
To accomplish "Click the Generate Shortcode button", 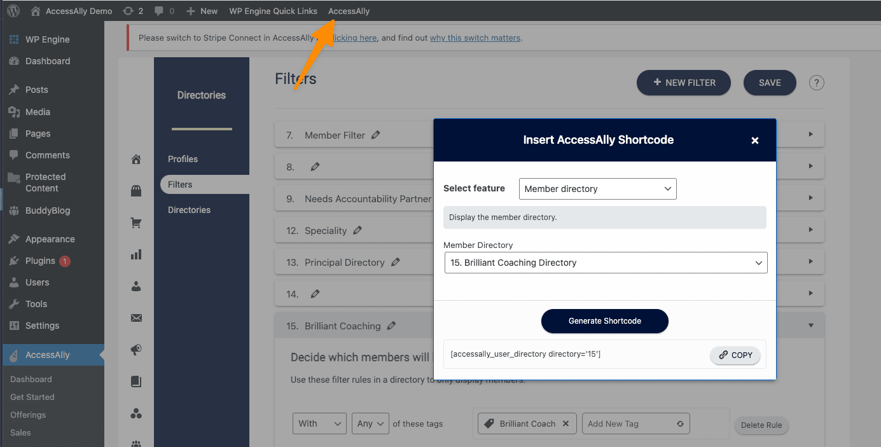I will click(604, 321).
